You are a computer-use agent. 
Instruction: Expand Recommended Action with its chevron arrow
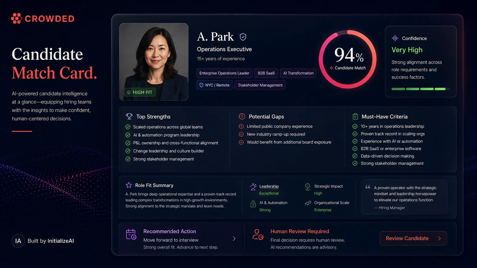(234, 239)
